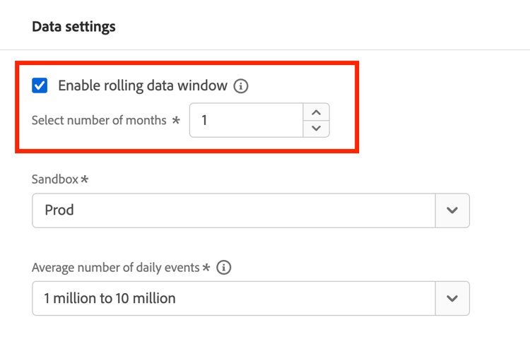This screenshot has height=339, width=530.
Task: Click the required asterisk beside Sandbox
Action: (85, 179)
